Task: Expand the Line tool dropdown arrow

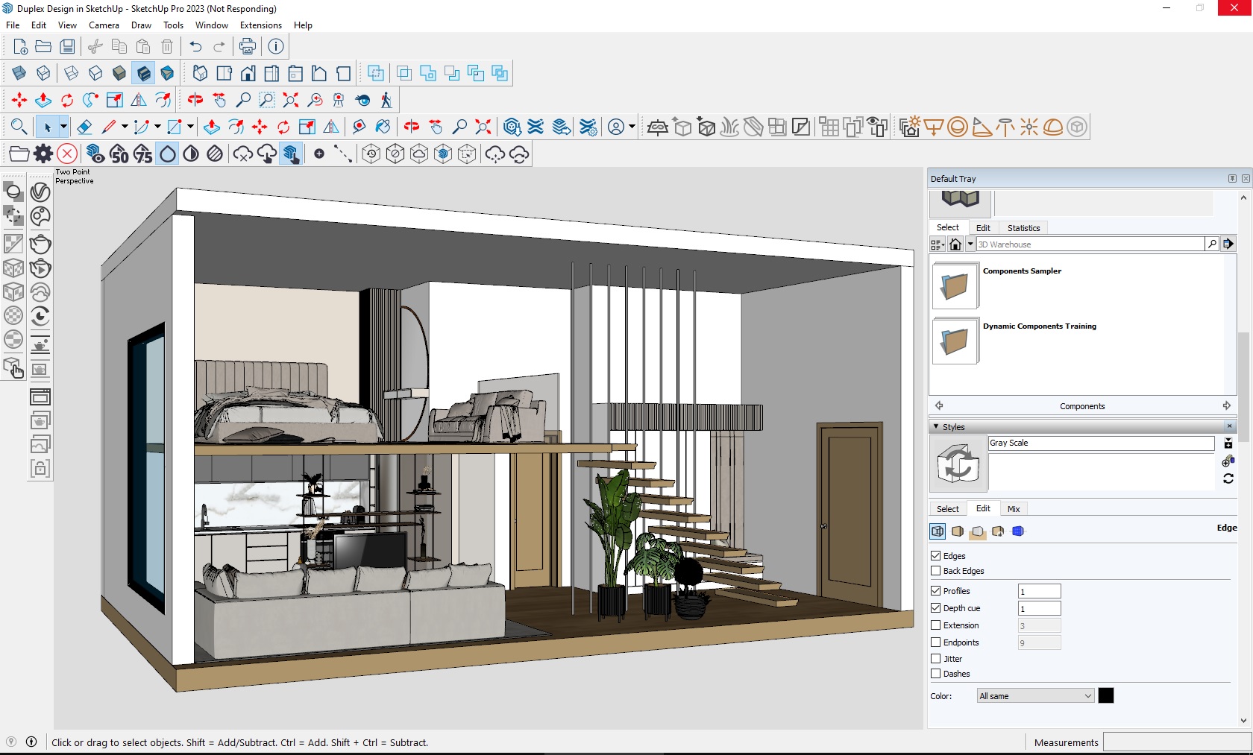Action: pyautogui.click(x=125, y=127)
